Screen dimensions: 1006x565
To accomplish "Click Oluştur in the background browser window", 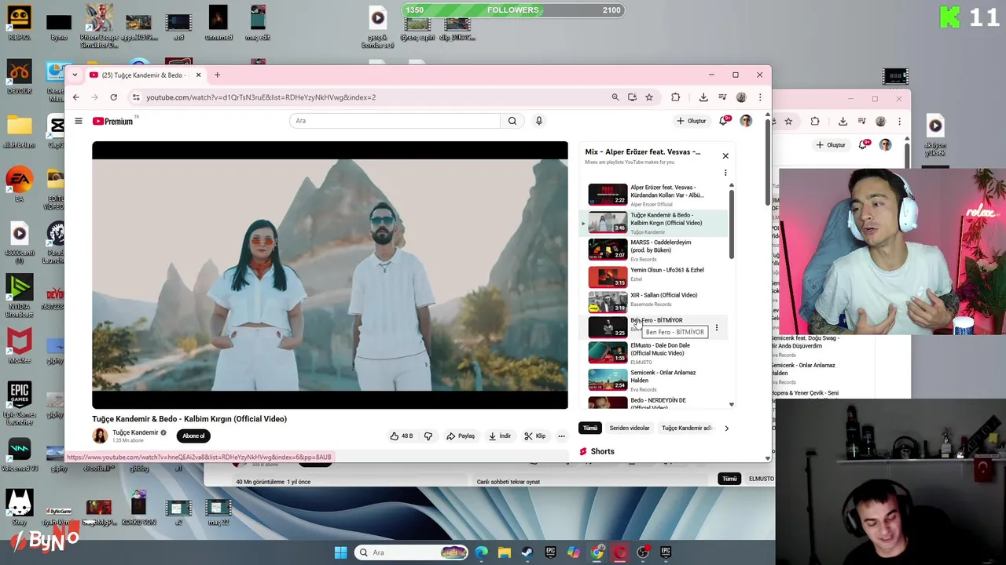I will coord(831,145).
